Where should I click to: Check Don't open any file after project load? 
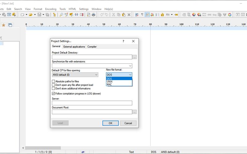click(53, 85)
